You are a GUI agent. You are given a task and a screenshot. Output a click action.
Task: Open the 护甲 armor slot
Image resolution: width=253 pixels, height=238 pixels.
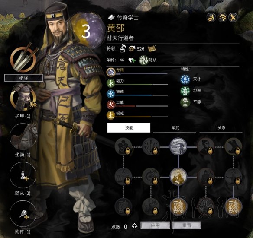(x=23, y=98)
